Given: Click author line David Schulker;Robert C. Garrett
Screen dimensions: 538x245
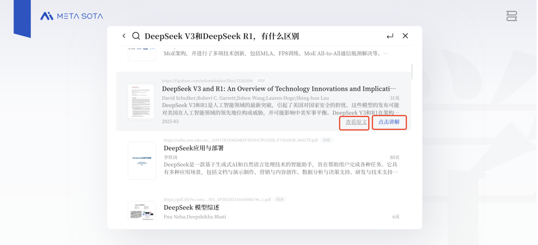Looking at the screenshot, I should click(245, 98).
